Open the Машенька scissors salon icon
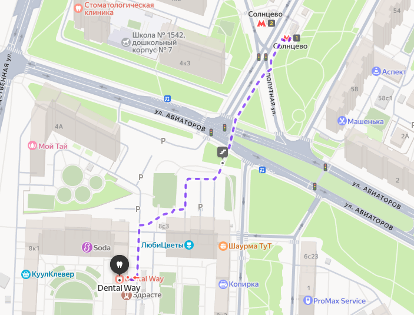 [342, 121]
